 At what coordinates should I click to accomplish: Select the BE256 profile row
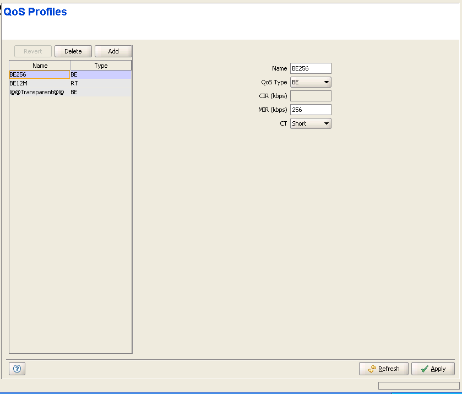coord(39,74)
